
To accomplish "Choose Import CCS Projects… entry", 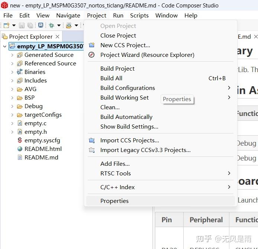I will [161, 140].
